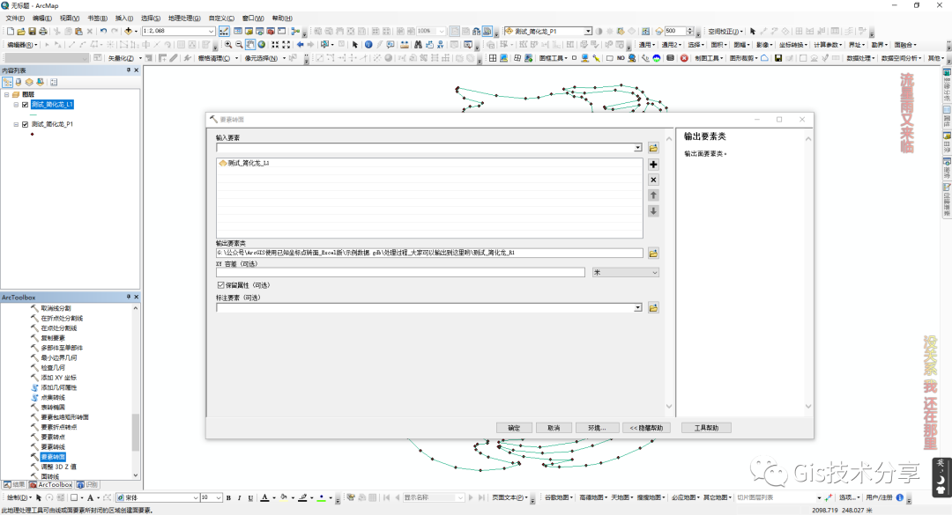The width and height of the screenshot is (952, 515).
Task: Toggle the 保留属性 checkbox
Action: 220,285
